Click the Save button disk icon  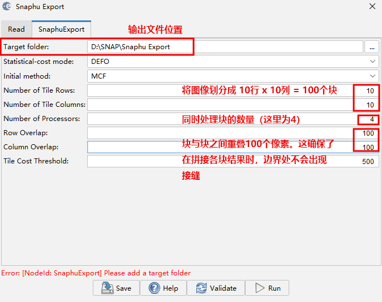point(108,288)
